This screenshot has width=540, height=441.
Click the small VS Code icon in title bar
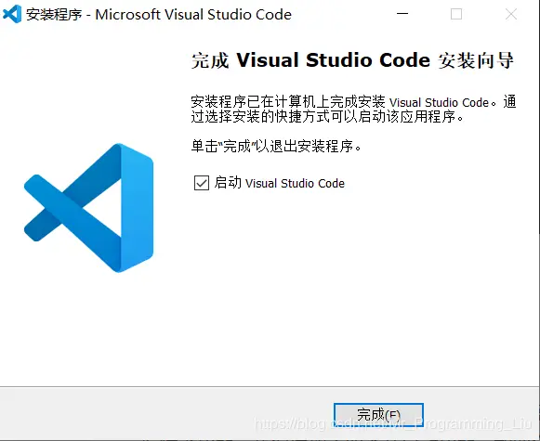pos(12,15)
